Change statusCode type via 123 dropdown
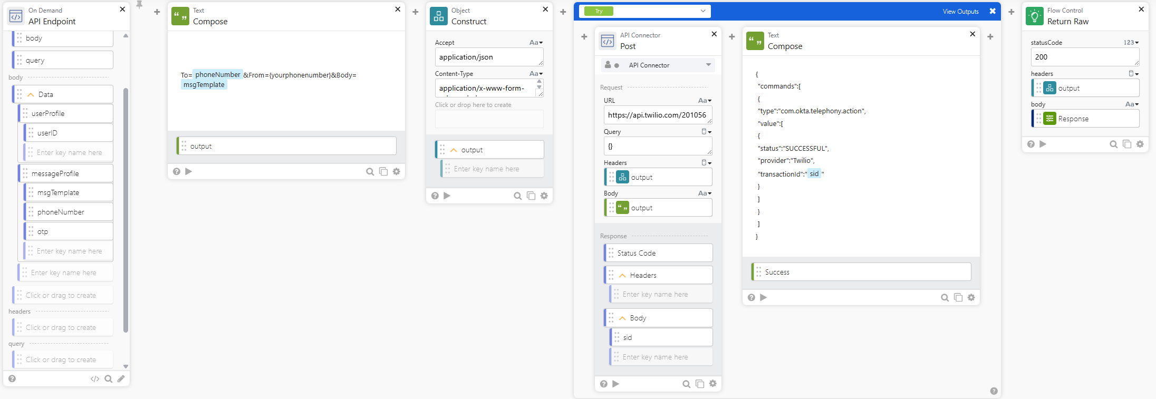 coord(1131,43)
